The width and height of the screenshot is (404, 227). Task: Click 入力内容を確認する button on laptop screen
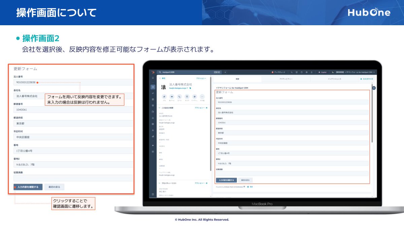[226, 180]
